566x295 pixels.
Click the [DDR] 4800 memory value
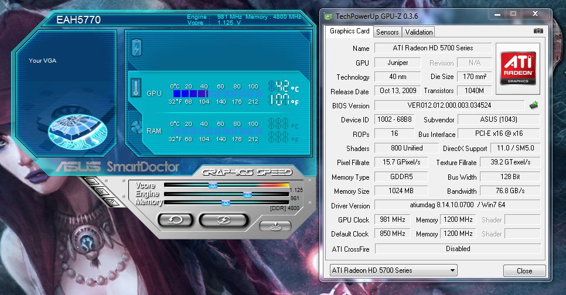pyautogui.click(x=284, y=208)
